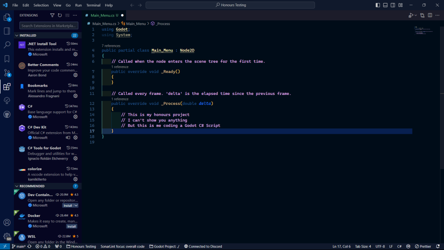Screen dimensions: 444x250
Task: Click the Ln 17, Col 6 status indicator
Action: (341, 246)
